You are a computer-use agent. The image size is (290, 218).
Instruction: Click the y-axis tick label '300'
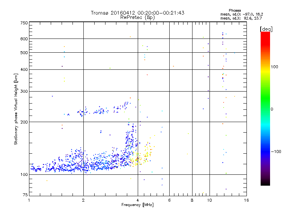click(24, 92)
